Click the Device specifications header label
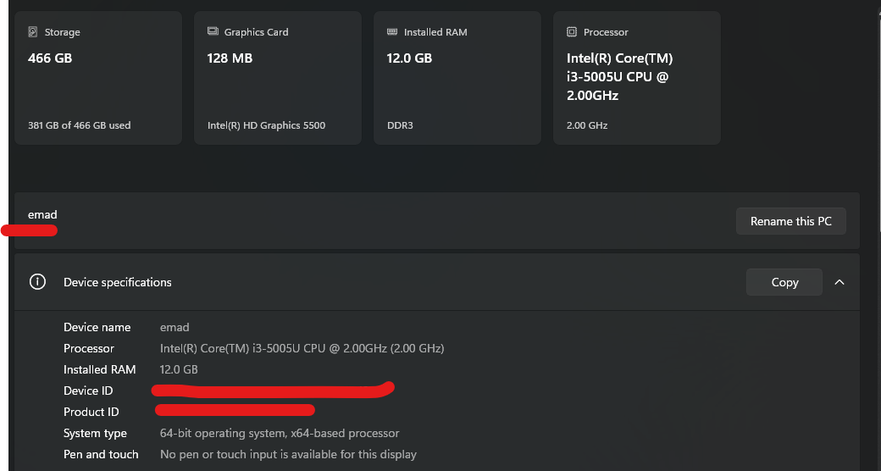 coord(118,282)
